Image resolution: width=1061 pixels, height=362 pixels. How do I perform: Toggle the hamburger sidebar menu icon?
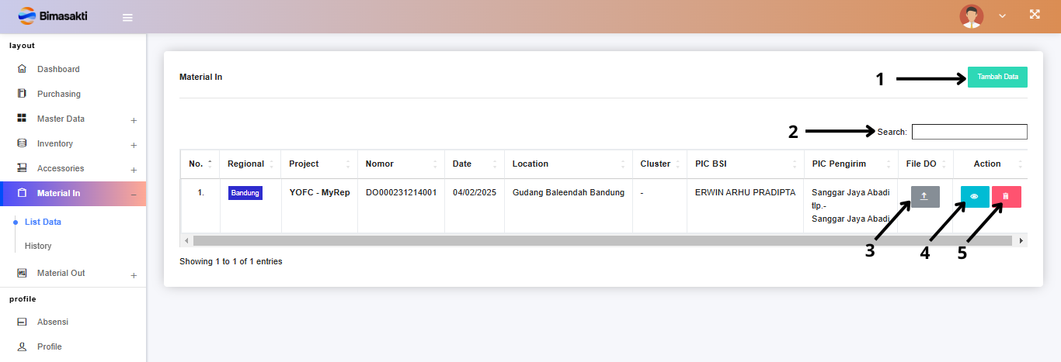[127, 18]
